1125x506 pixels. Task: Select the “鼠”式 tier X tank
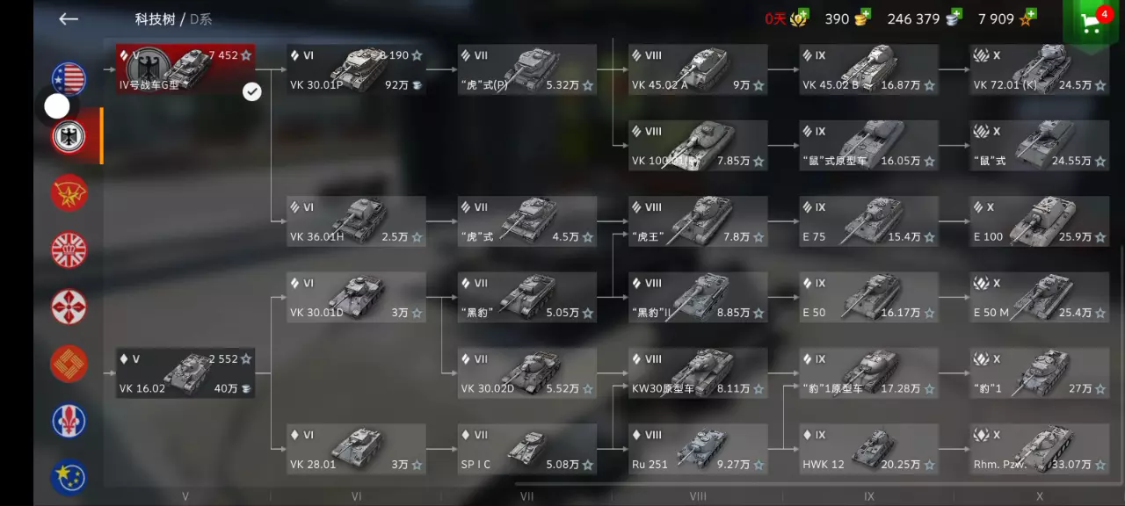coord(1040,146)
